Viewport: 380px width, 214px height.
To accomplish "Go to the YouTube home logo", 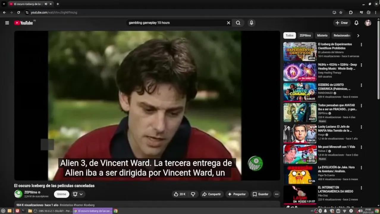I will coord(24,23).
